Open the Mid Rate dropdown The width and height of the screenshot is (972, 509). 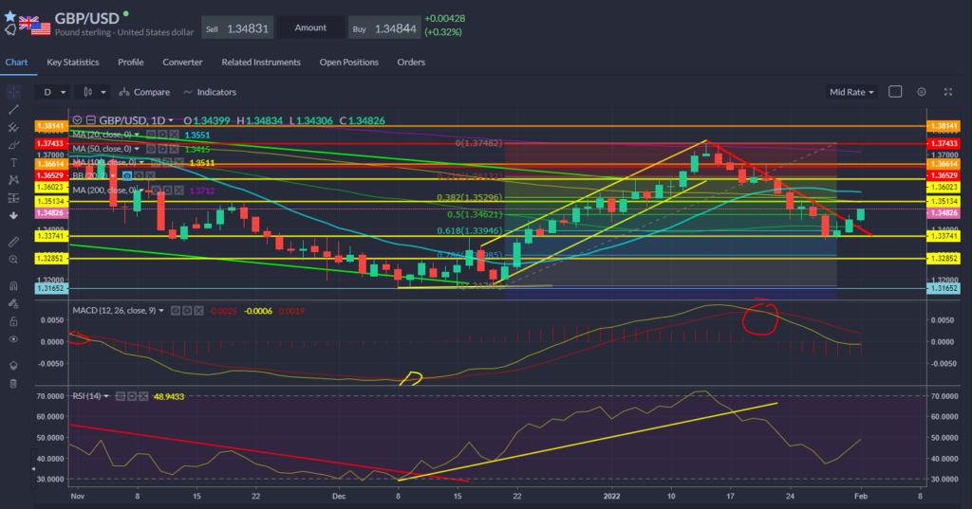point(850,92)
